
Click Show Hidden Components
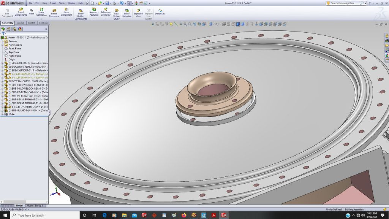click(x=81, y=14)
